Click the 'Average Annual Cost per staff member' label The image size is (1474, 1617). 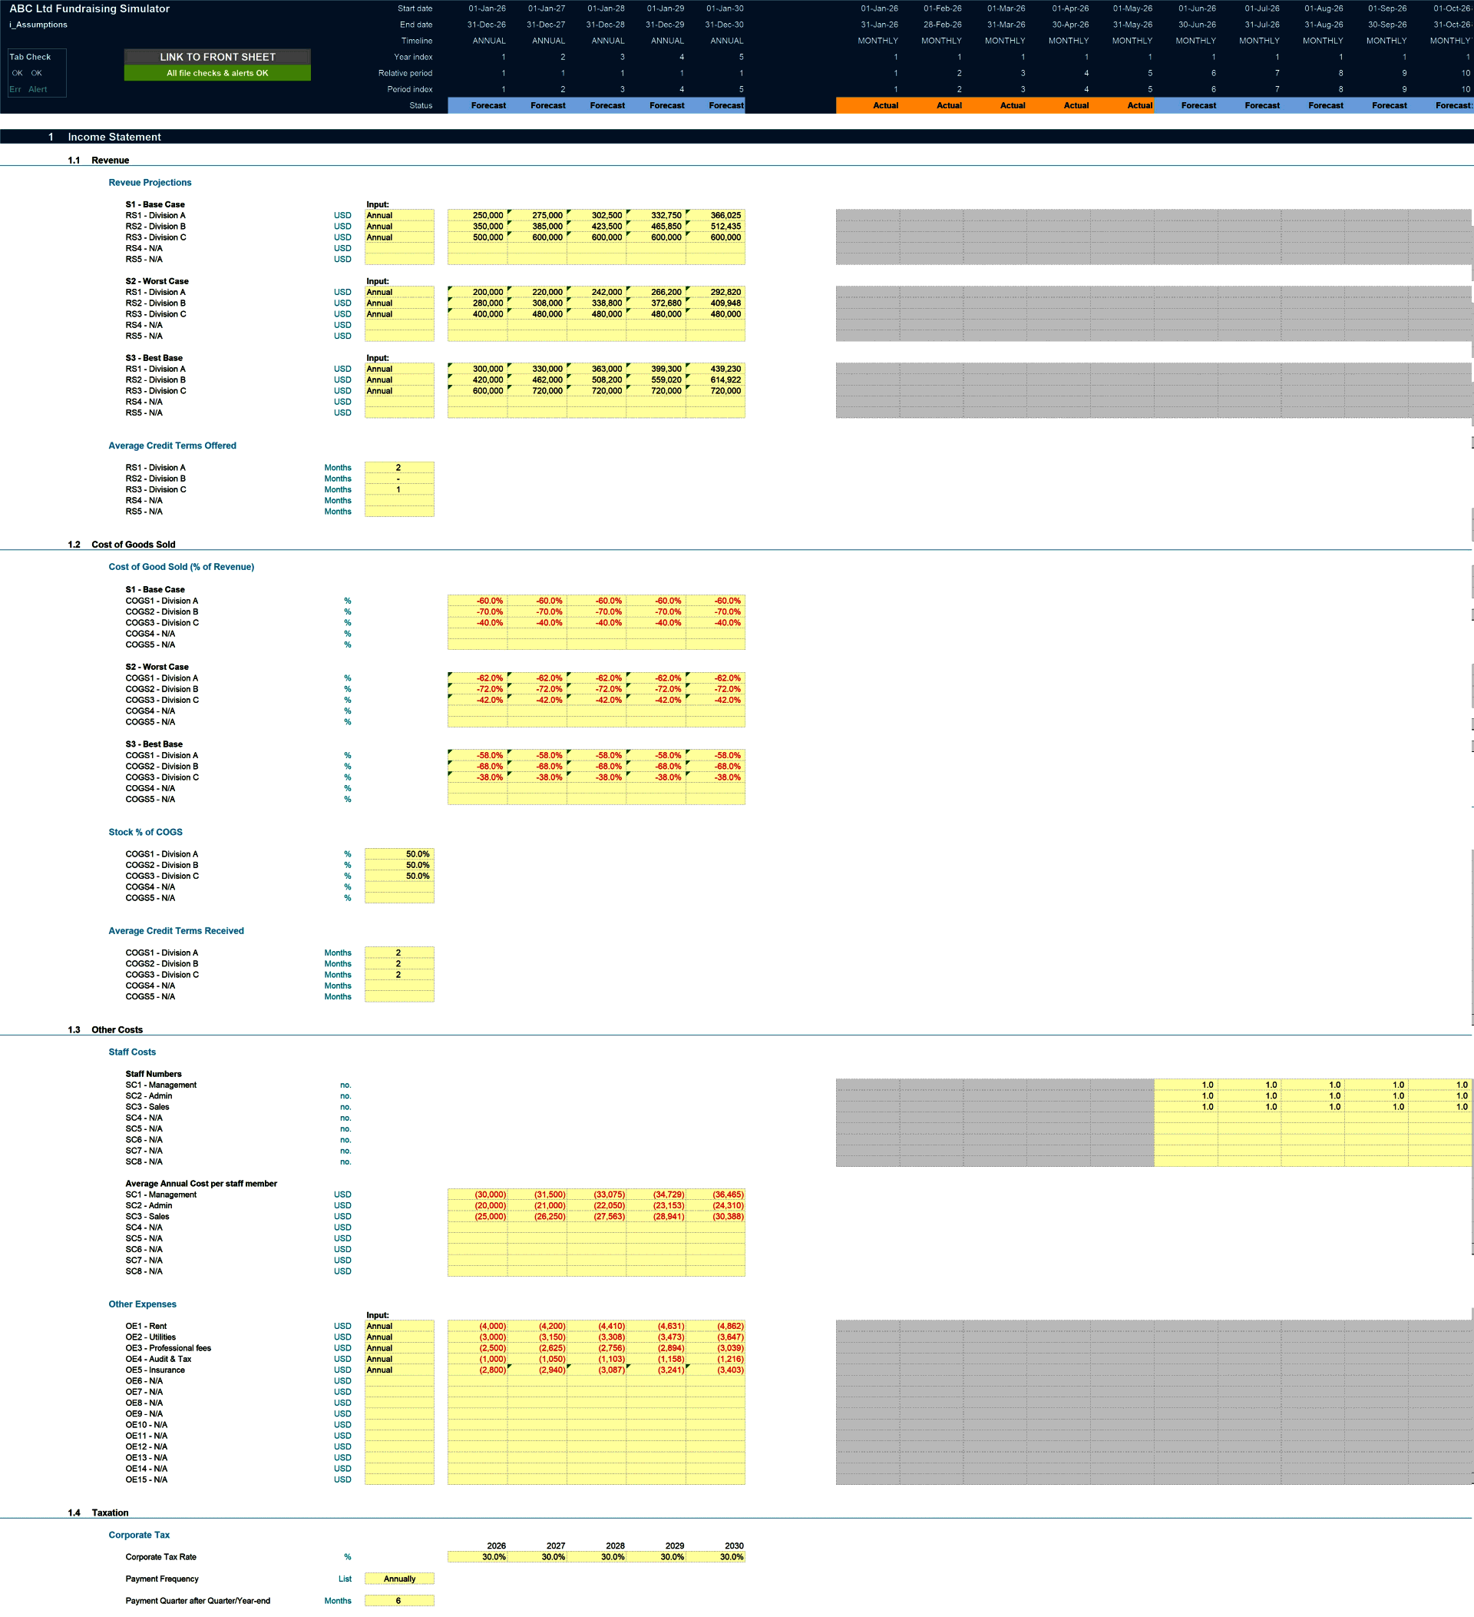point(201,1184)
